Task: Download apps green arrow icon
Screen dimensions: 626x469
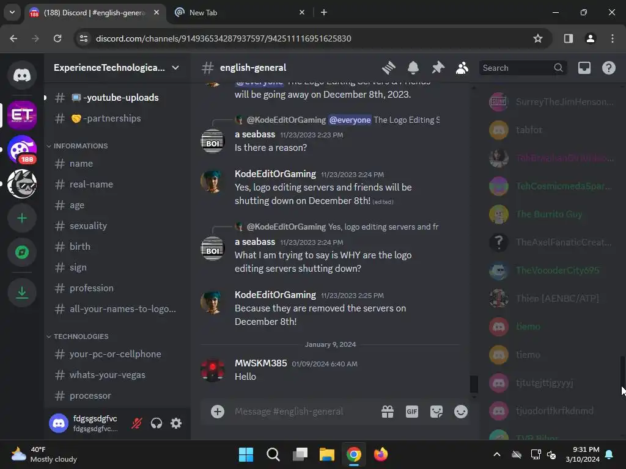Action: (22, 293)
